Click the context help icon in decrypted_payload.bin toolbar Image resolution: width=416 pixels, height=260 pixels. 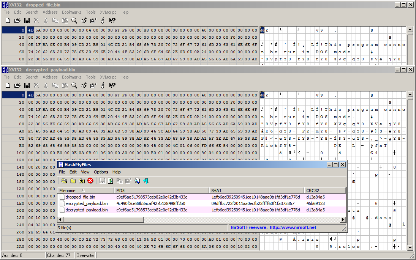[112, 85]
